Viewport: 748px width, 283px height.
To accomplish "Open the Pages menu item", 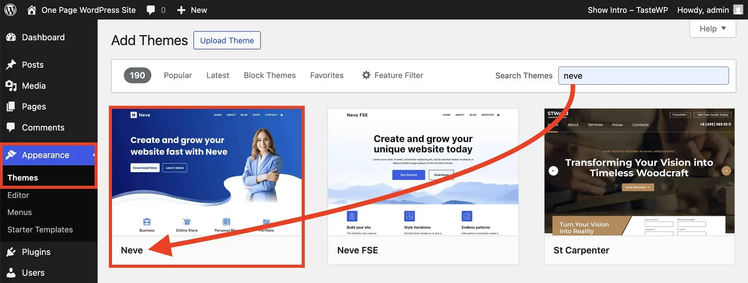I will tap(34, 106).
